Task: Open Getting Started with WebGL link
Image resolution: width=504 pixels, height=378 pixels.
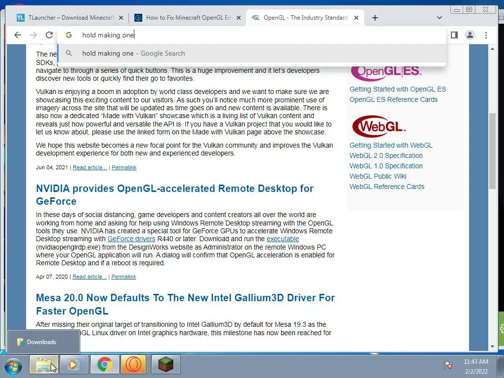Action: (x=391, y=145)
